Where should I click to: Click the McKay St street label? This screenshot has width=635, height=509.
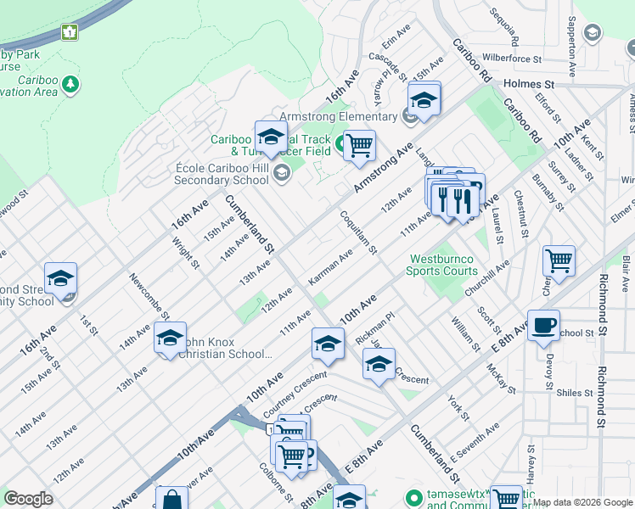(501, 379)
